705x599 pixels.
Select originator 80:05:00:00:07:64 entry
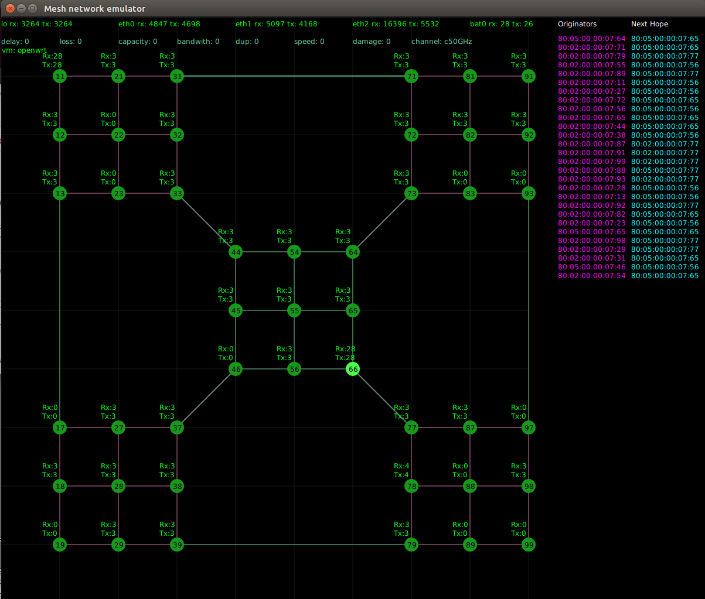pos(591,39)
